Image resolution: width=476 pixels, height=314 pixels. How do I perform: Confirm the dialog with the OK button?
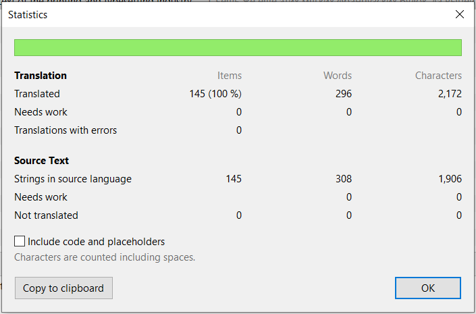pos(427,288)
